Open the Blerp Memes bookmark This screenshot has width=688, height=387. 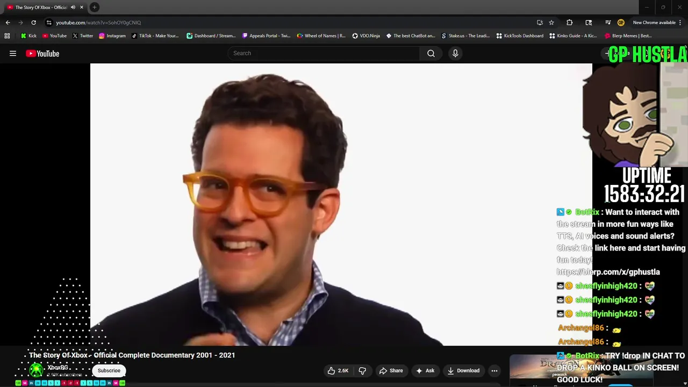click(628, 36)
